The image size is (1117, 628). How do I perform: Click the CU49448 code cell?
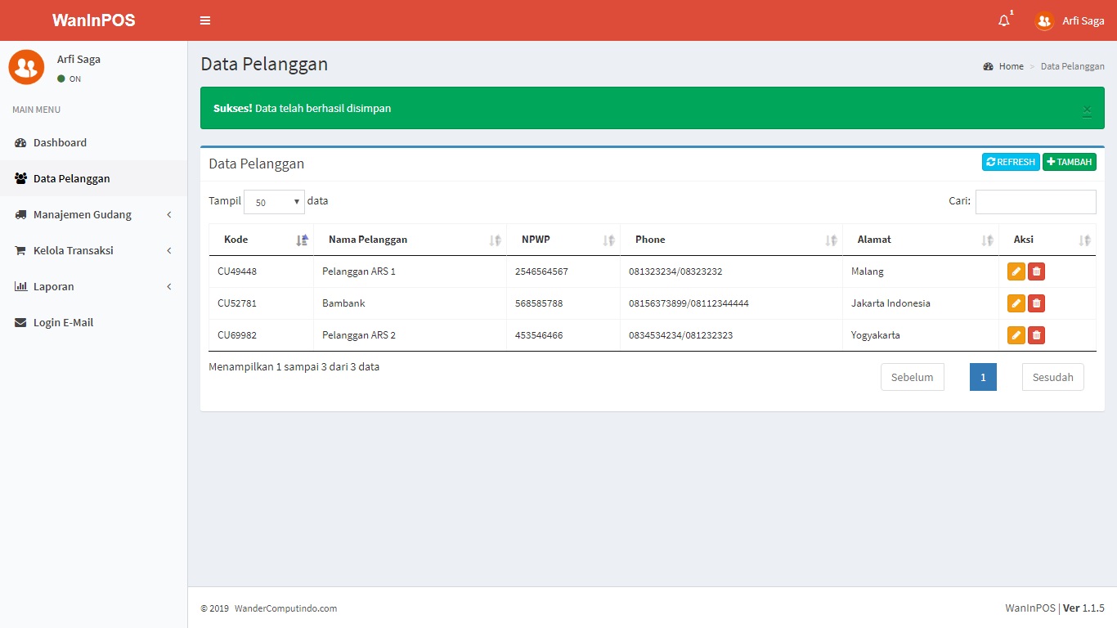pyautogui.click(x=261, y=271)
